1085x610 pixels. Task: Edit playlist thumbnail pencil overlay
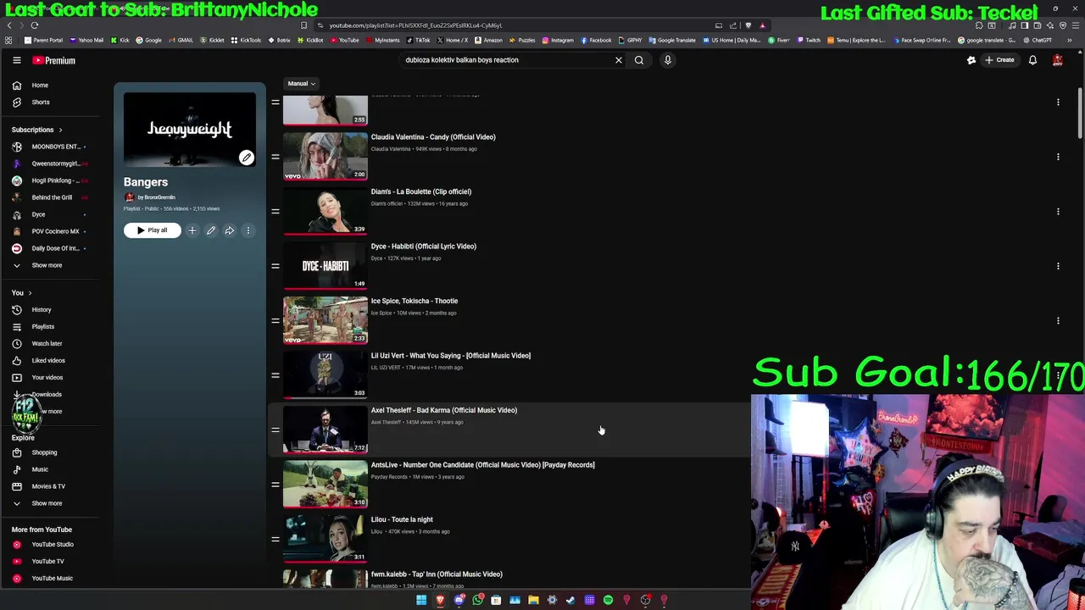click(x=246, y=158)
